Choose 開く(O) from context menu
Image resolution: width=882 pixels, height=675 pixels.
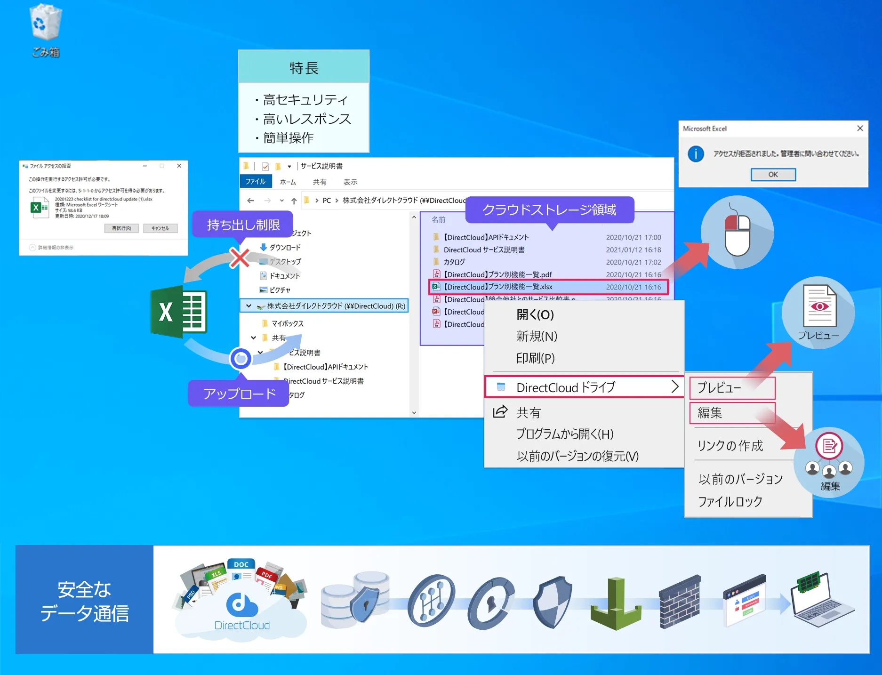[x=535, y=314]
